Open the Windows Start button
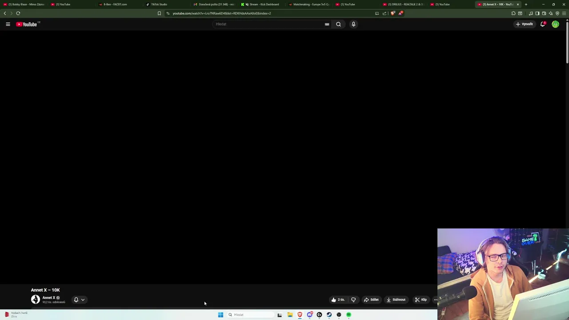 point(220,315)
